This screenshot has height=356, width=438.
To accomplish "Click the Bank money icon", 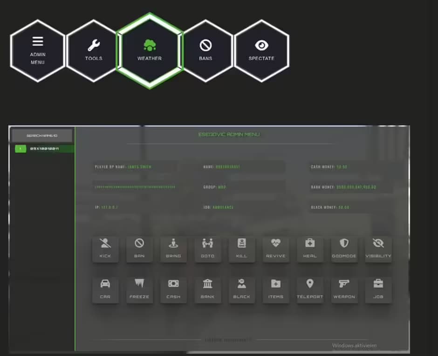I will pos(208,289).
